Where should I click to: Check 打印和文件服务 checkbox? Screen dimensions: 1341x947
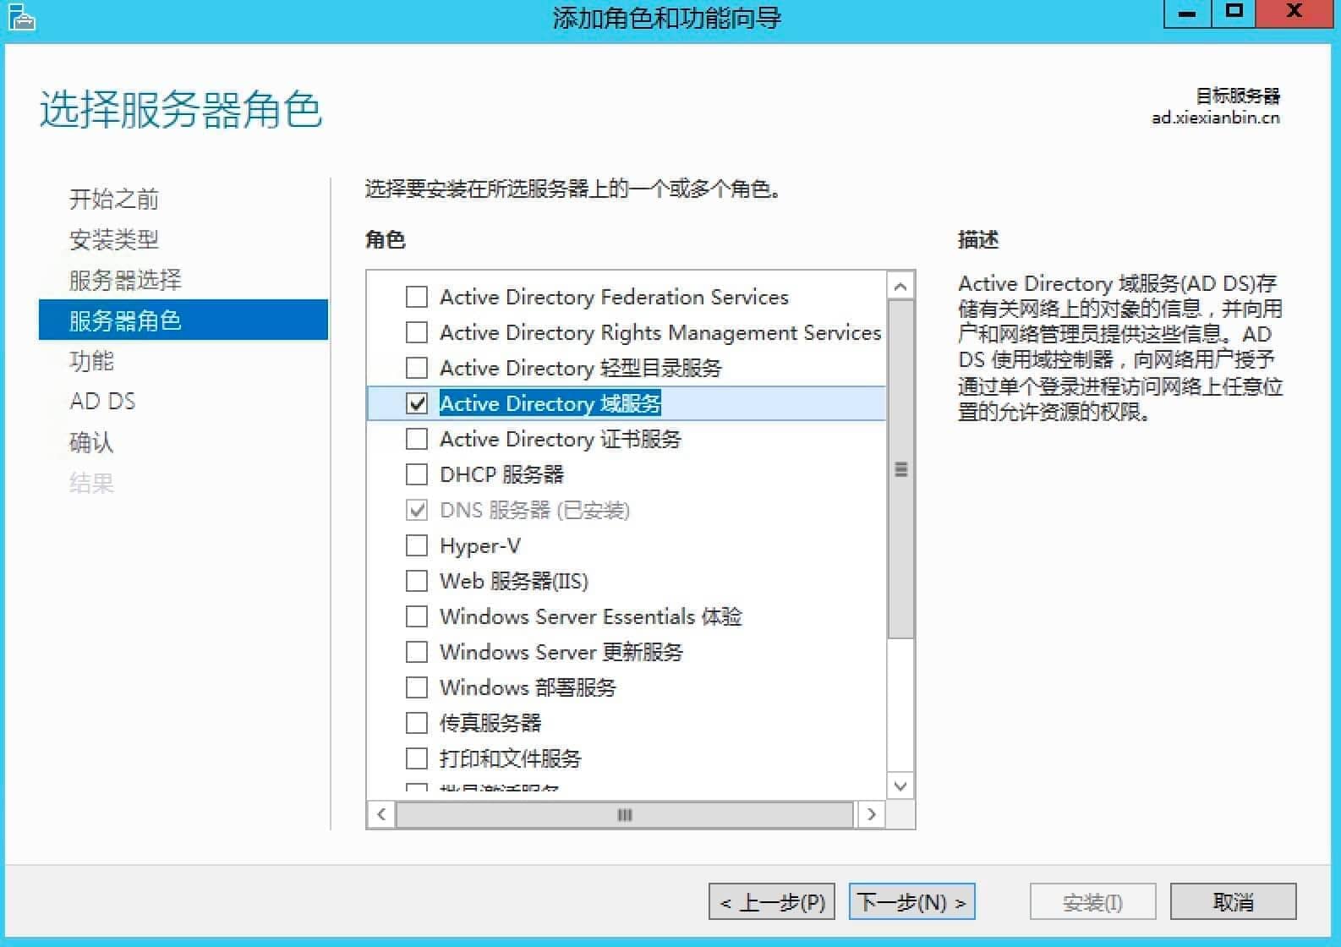click(x=417, y=758)
